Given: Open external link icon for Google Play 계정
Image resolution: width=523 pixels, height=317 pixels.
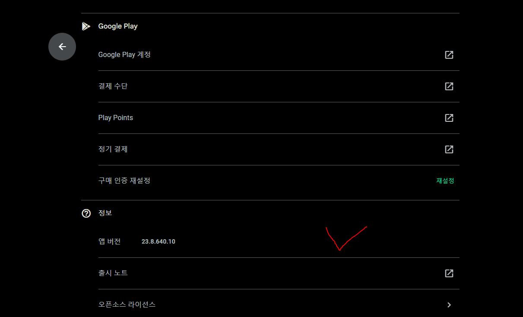Looking at the screenshot, I should tap(449, 55).
